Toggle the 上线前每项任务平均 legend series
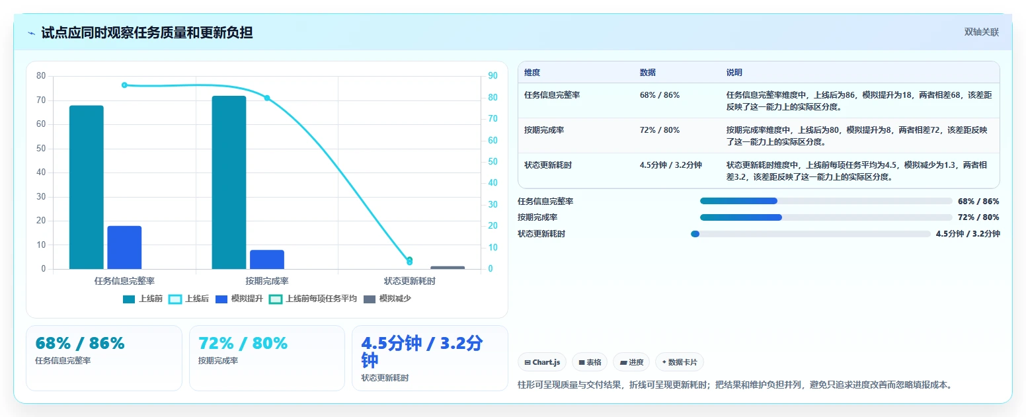1026x417 pixels. pos(313,299)
